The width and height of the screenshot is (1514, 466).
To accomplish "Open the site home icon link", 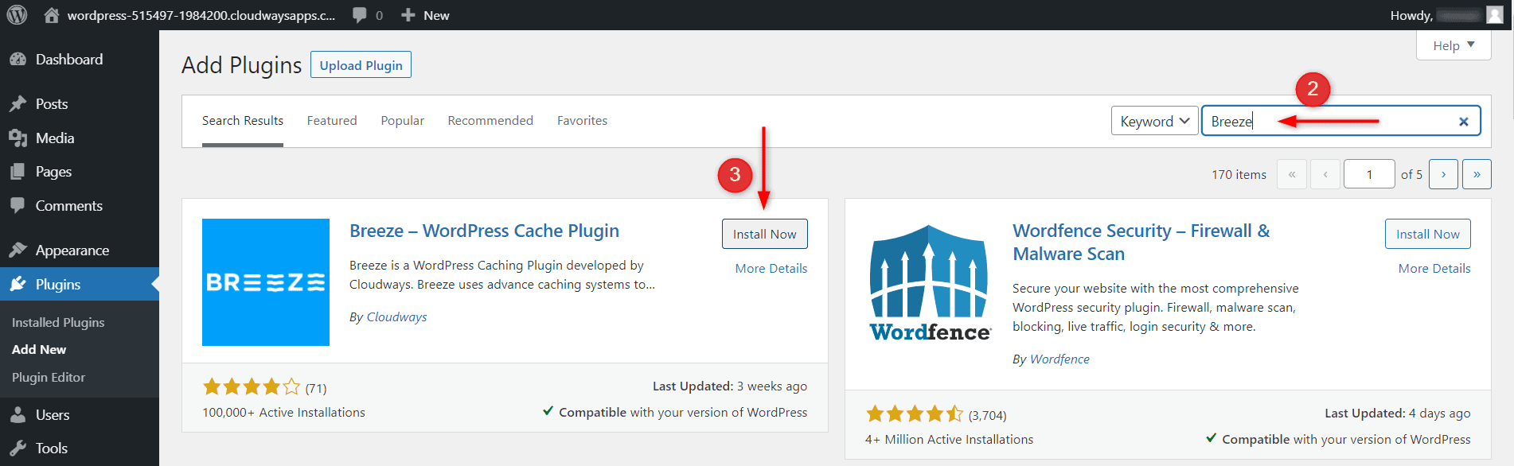I will (x=52, y=15).
